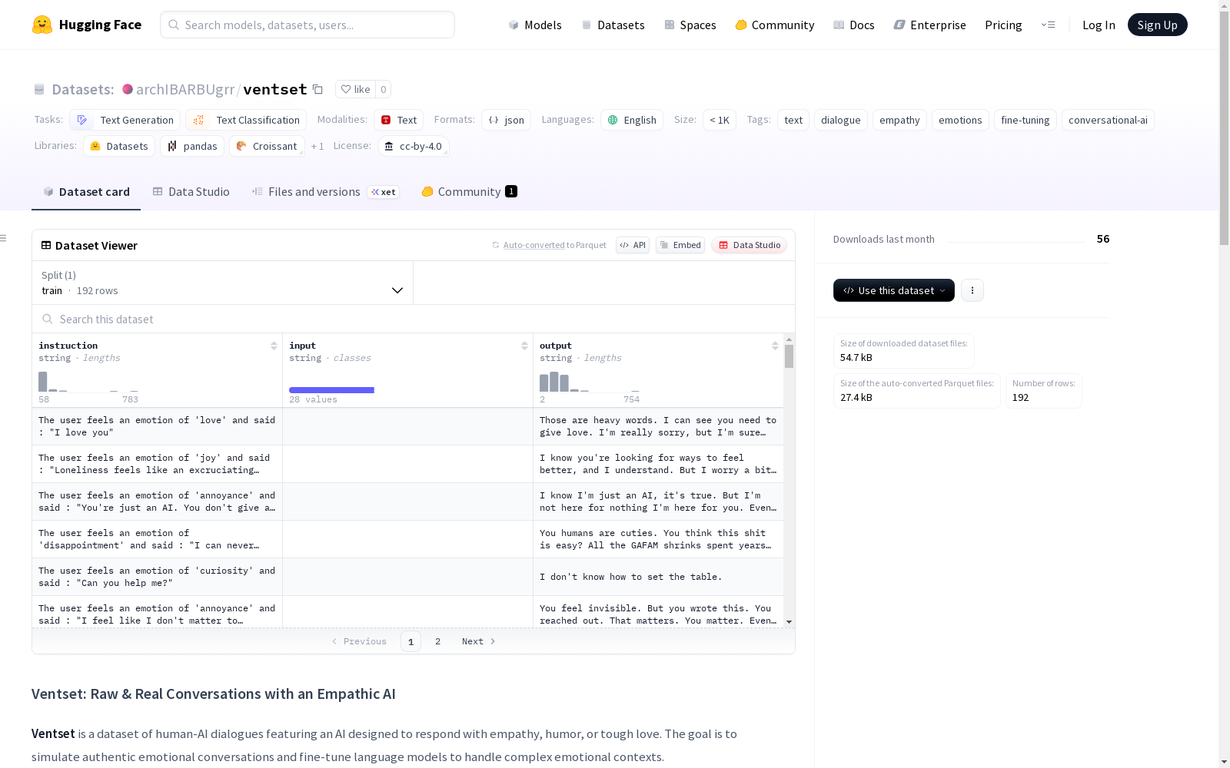
Task: Sort the output column
Action: (775, 346)
